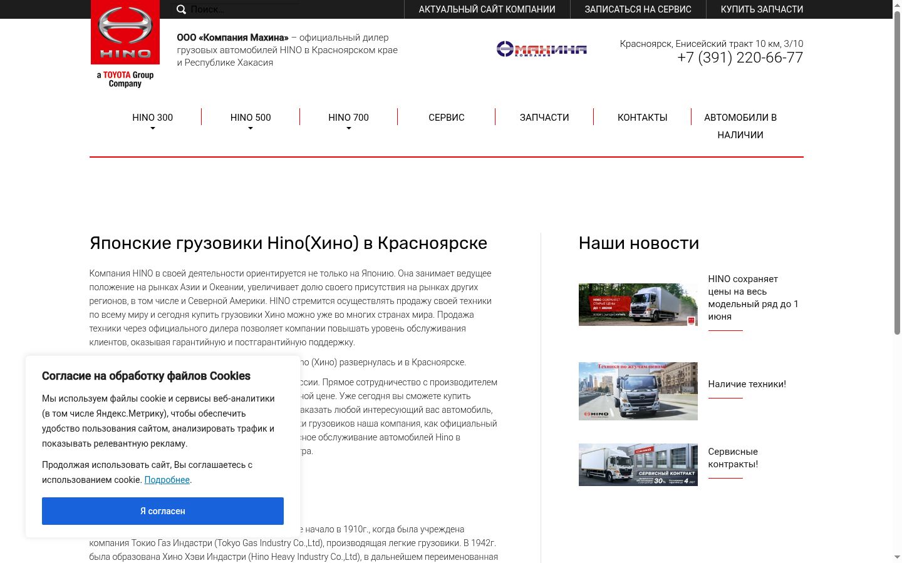The height and width of the screenshot is (563, 902).
Task: Open the 'Сервисные контракты!' news link
Action: pyautogui.click(x=733, y=458)
